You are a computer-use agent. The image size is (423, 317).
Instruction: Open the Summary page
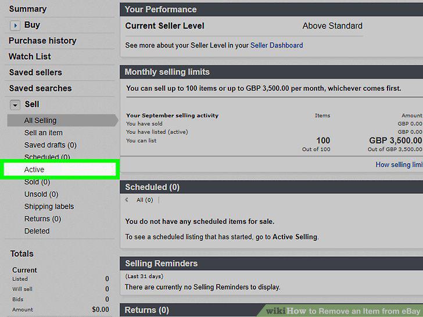click(x=28, y=9)
